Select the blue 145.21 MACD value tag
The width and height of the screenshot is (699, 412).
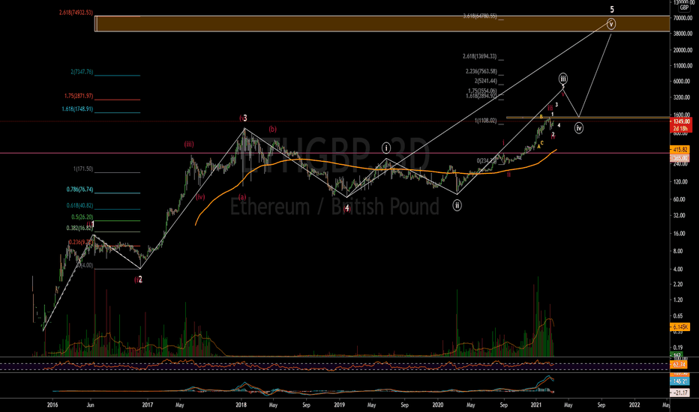tap(679, 381)
